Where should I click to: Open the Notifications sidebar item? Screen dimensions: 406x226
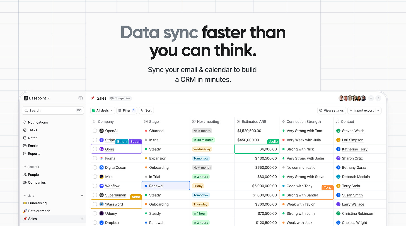point(35,122)
